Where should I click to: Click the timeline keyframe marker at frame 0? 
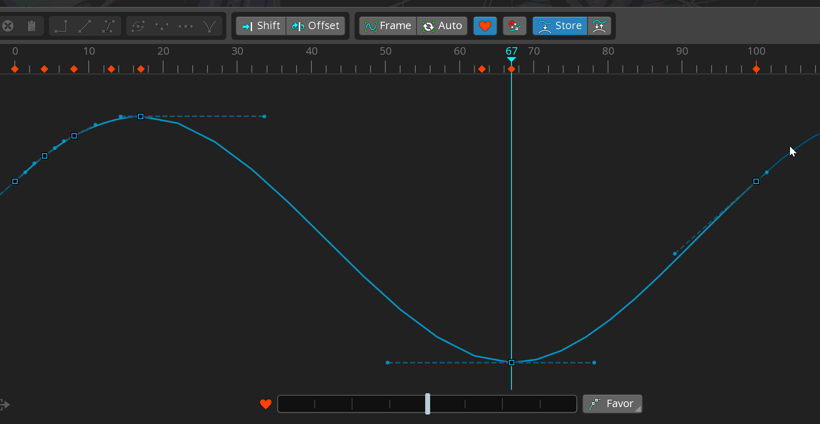click(x=15, y=69)
